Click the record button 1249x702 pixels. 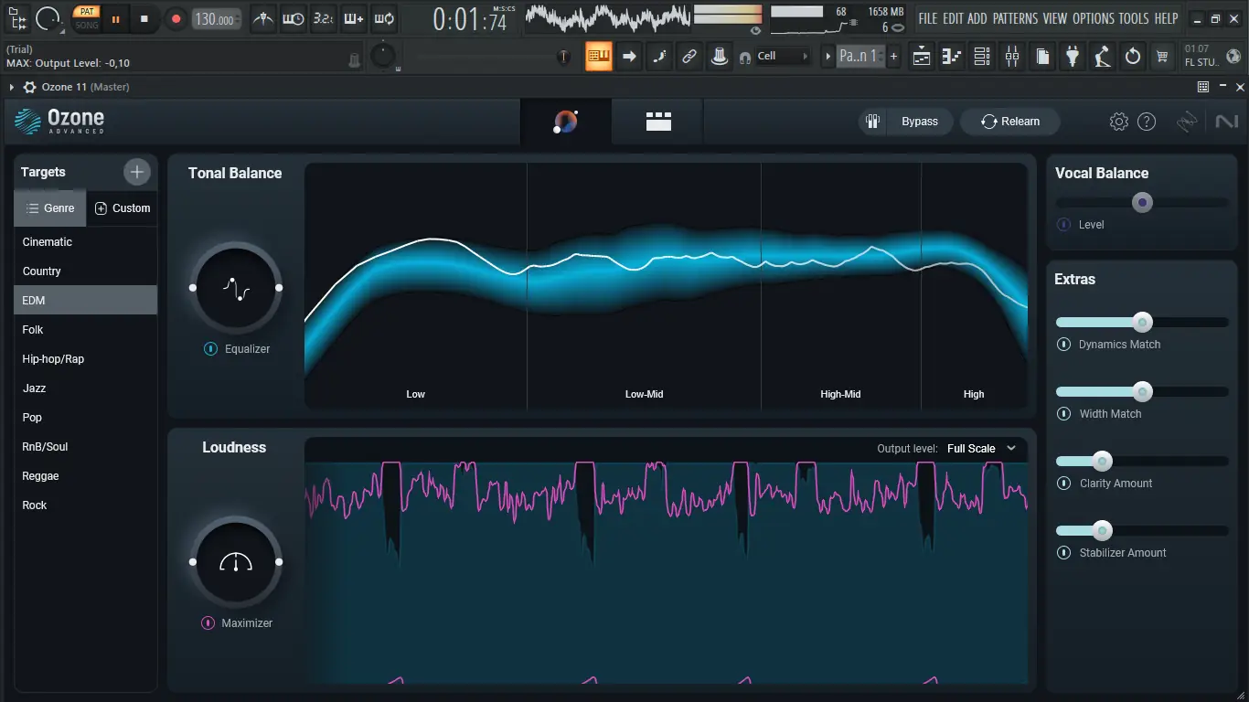(x=176, y=18)
